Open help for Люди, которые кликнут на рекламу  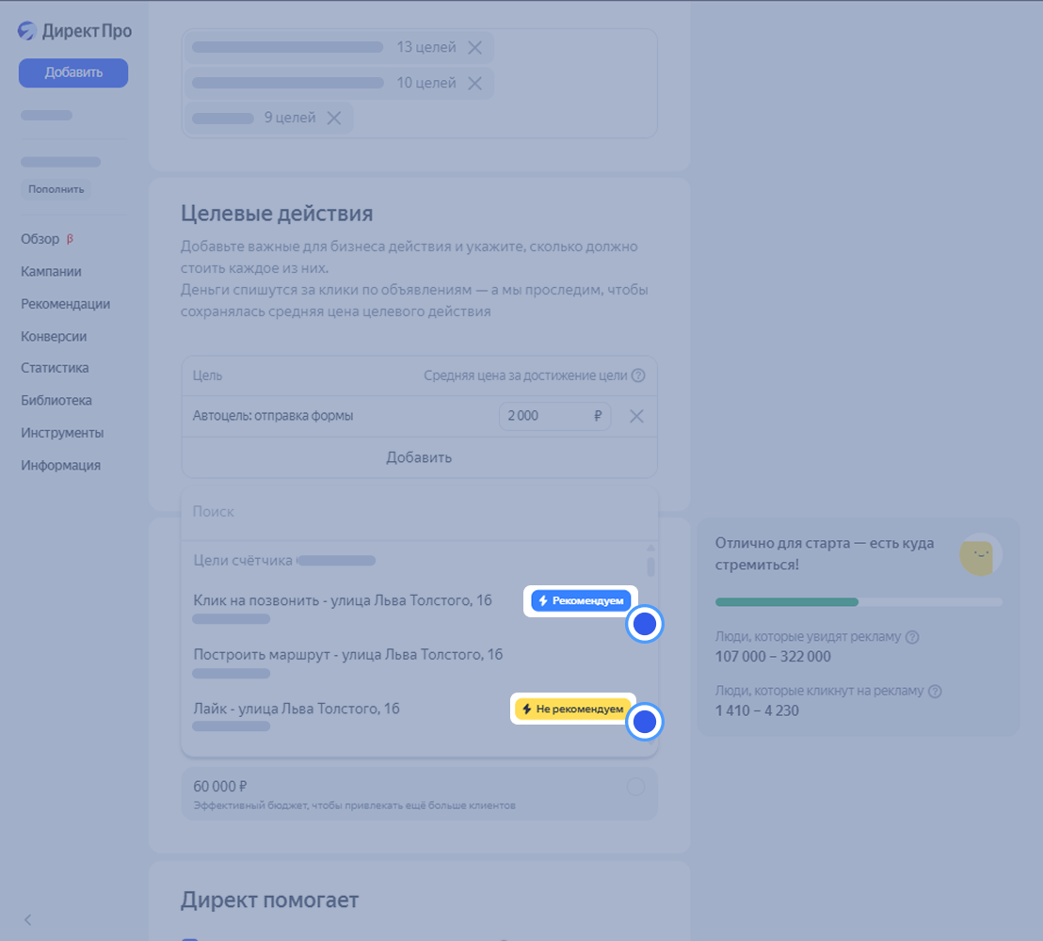click(x=936, y=691)
